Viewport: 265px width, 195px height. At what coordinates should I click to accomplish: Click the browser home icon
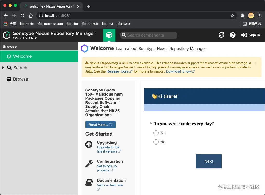pos(31,16)
